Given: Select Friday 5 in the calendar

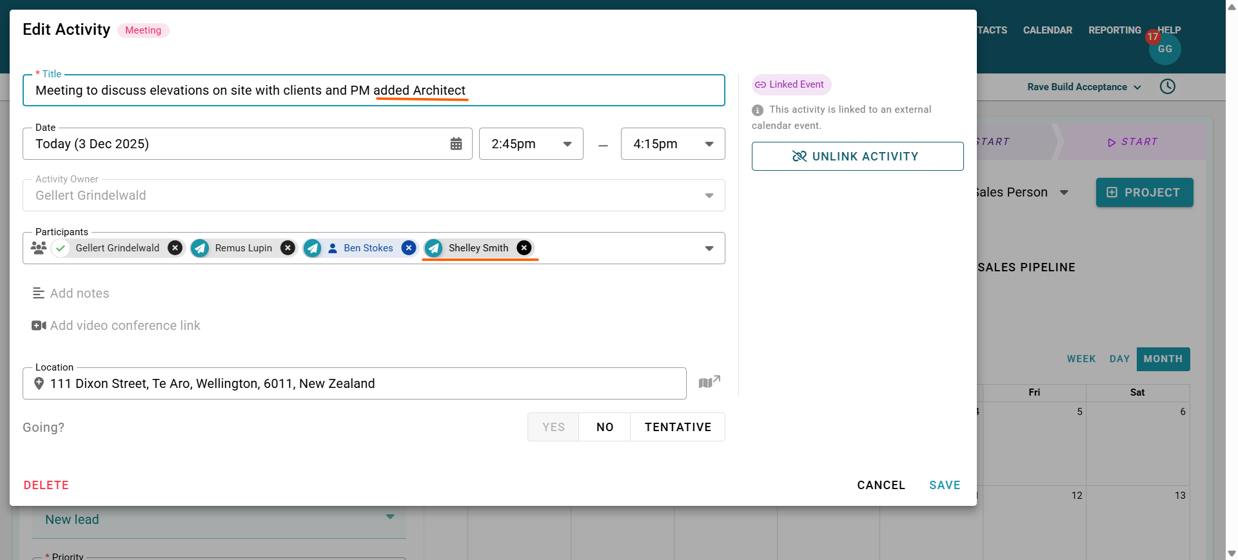Looking at the screenshot, I should click(x=1035, y=443).
